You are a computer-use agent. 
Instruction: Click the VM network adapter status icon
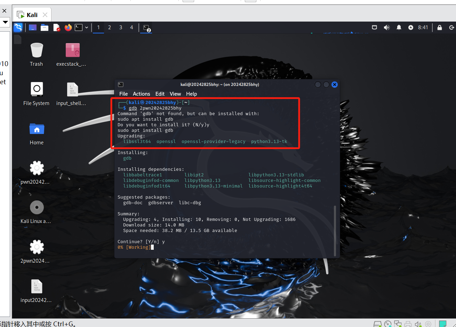coord(398,324)
